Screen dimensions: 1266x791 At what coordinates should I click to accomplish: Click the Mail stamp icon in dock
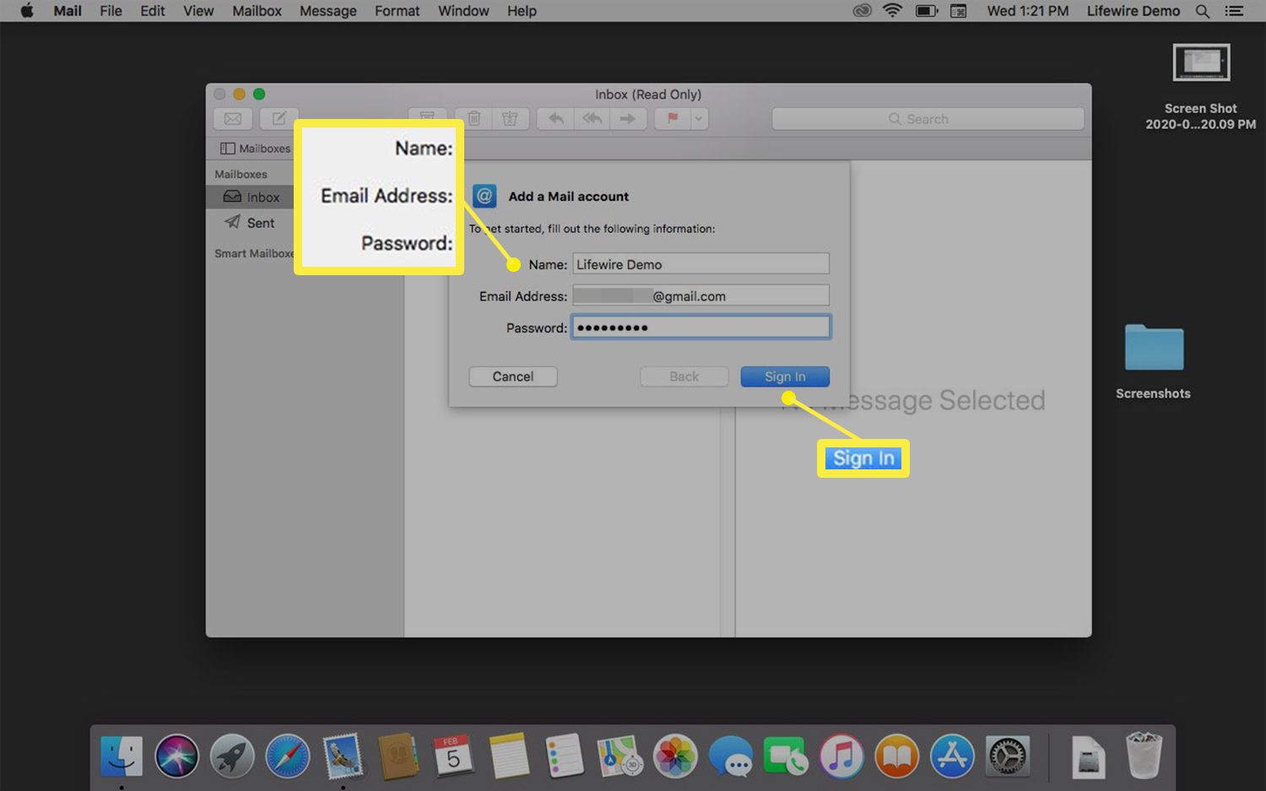point(343,756)
